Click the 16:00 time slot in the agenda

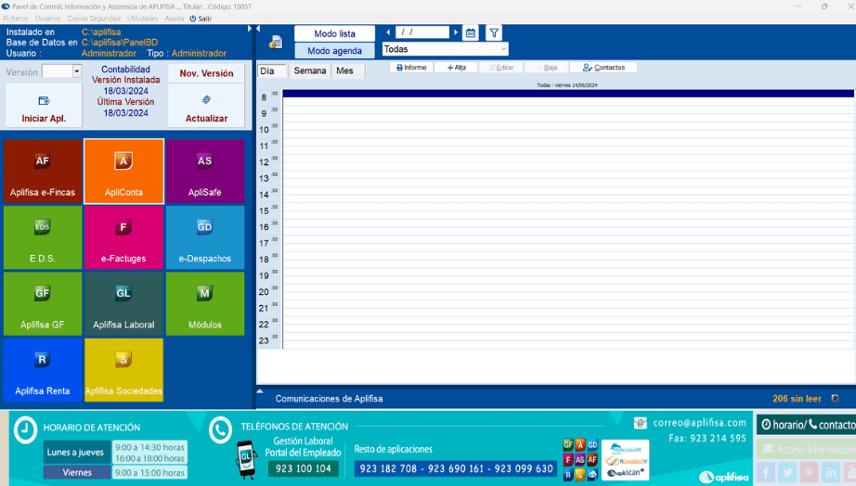click(568, 227)
